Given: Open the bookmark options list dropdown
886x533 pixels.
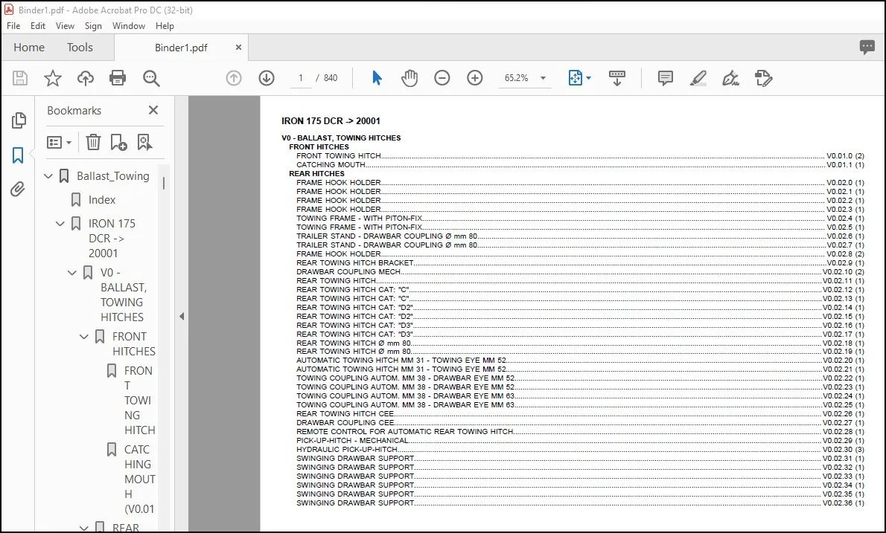Looking at the screenshot, I should pos(60,142).
